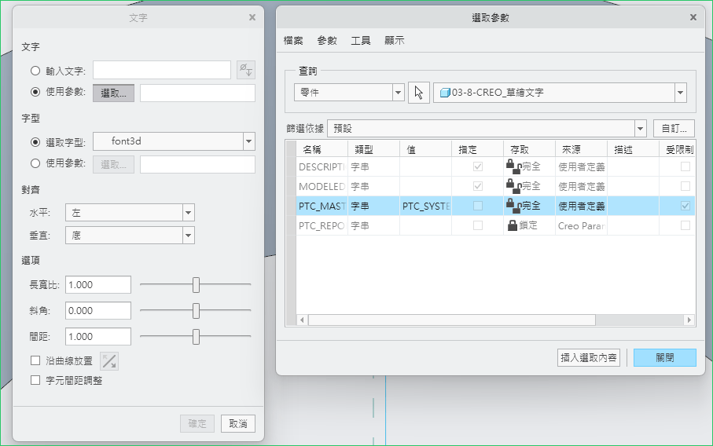Expand the 篩選依據 預設 dropdown
The height and width of the screenshot is (446, 713).
point(640,128)
